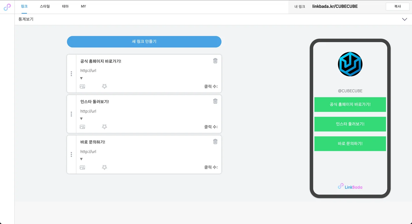Expand triangle under 인스타 둘러보기! url
The height and width of the screenshot is (224, 412).
81,119
